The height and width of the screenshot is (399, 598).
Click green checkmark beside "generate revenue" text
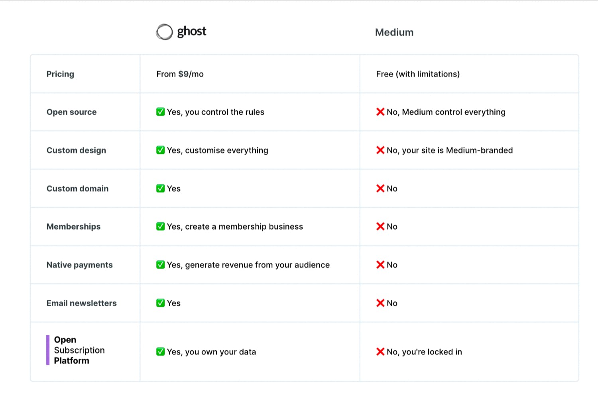(x=161, y=265)
